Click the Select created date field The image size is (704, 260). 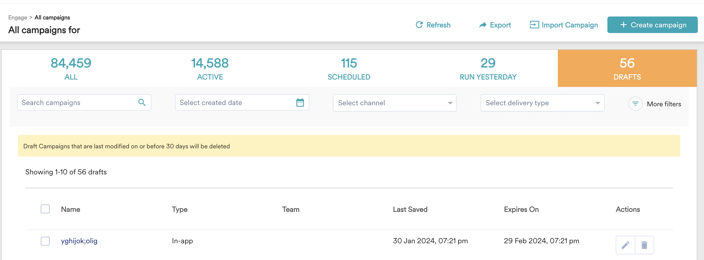(x=242, y=102)
